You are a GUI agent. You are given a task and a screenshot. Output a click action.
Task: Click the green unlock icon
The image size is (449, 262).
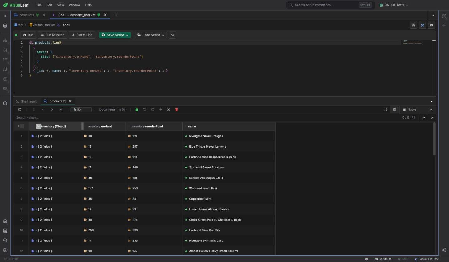click(137, 109)
